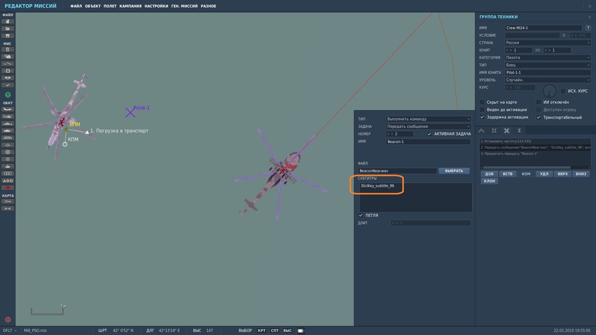Uncheck the ПЕТЛЯ loop checkbox

pos(361,215)
